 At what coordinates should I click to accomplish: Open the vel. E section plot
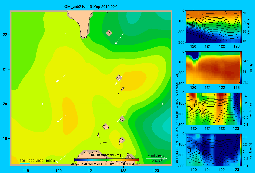pyautogui.click(x=213, y=150)
